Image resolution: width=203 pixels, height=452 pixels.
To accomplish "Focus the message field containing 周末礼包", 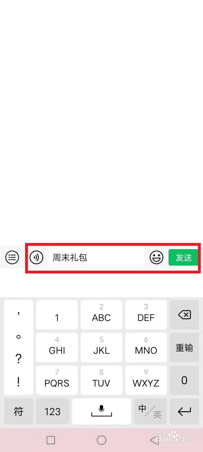I will [x=96, y=257].
